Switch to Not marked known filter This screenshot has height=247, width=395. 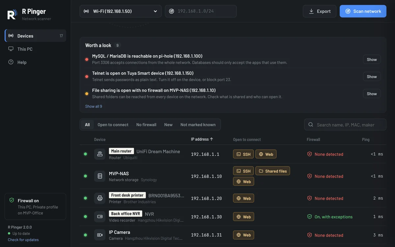pos(198,125)
